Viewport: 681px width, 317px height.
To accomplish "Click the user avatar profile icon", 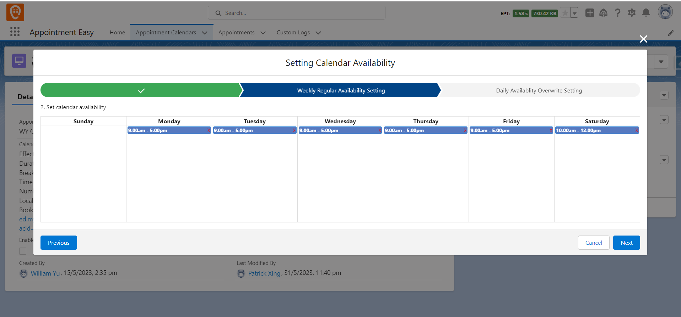I will [x=665, y=12].
